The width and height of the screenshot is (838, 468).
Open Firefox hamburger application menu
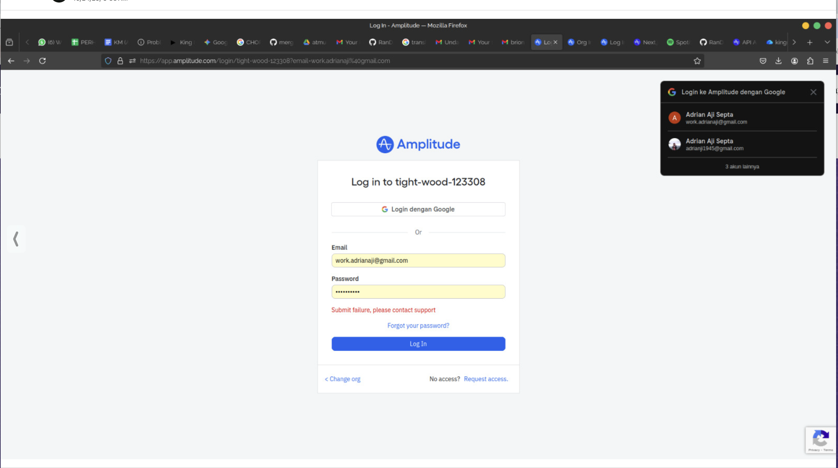coord(826,61)
